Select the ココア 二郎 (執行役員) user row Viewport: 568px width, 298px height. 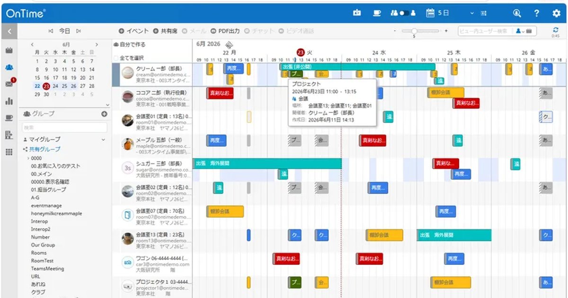point(153,98)
